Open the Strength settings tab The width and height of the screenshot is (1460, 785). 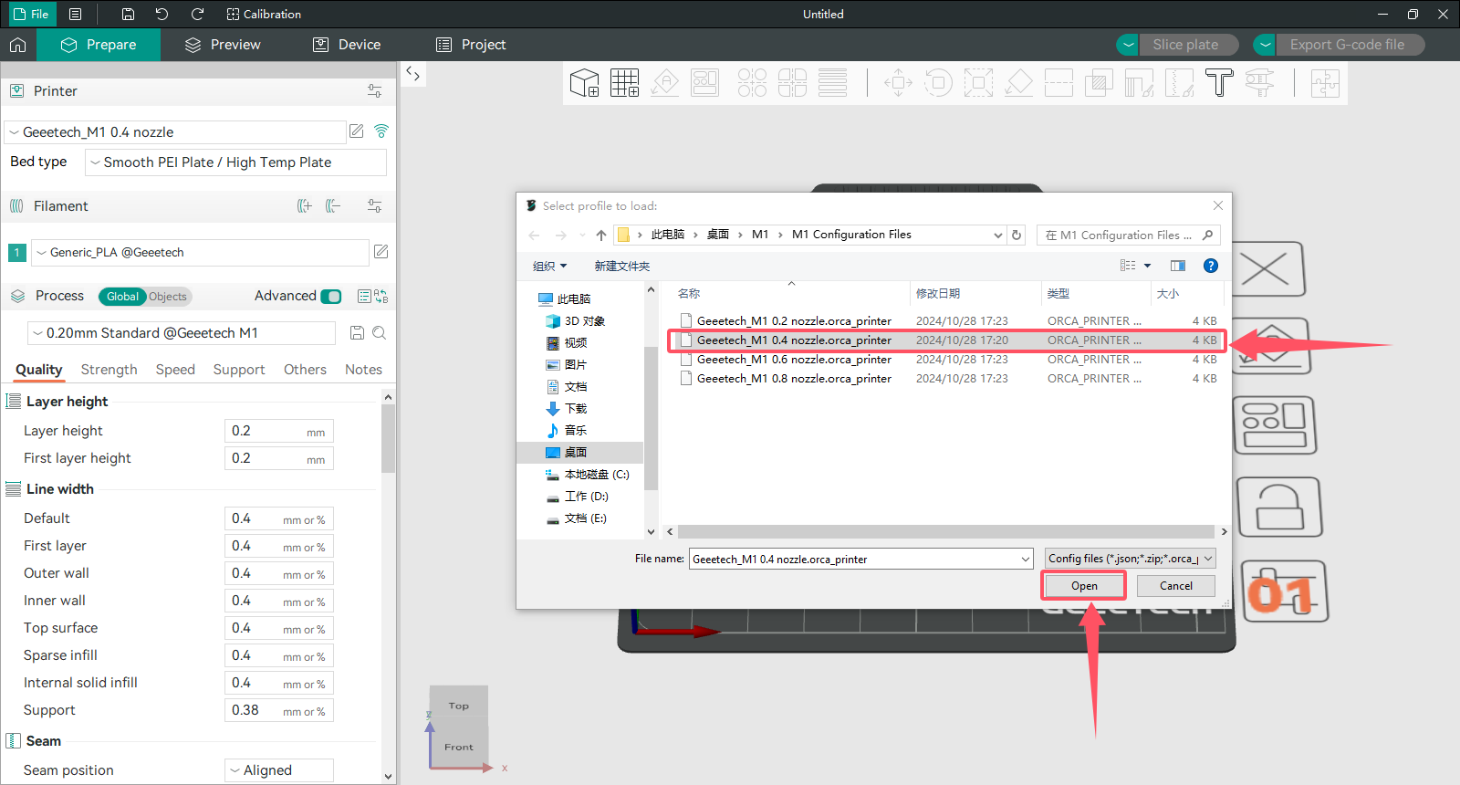109,370
